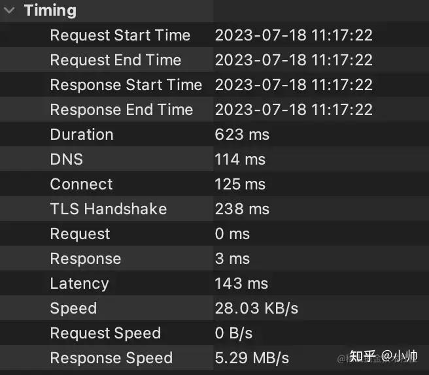Click the 143 ms latency value
Viewport: 429px width, 375px height.
(x=241, y=284)
